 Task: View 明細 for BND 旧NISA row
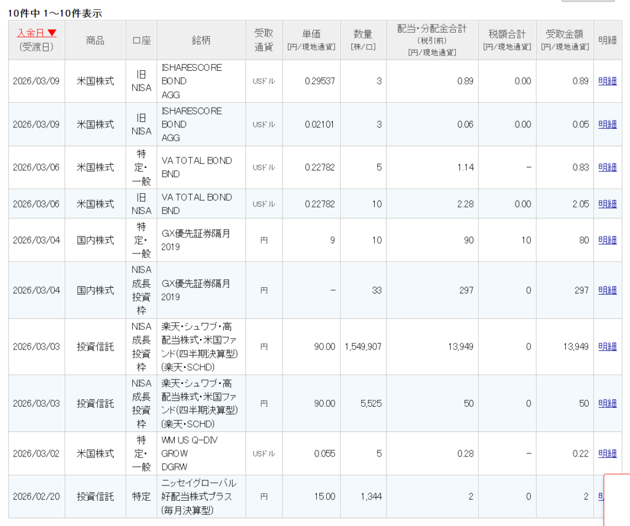click(607, 204)
